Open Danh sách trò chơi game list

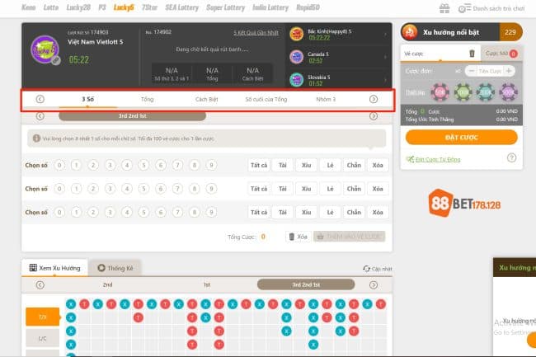coord(491,8)
